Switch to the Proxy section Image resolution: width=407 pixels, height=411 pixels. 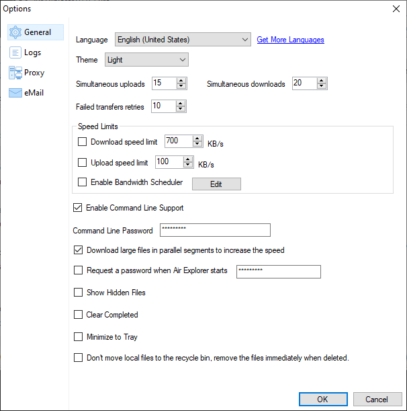point(34,73)
